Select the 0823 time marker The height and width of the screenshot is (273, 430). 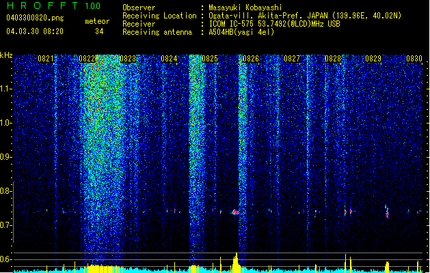(128, 59)
